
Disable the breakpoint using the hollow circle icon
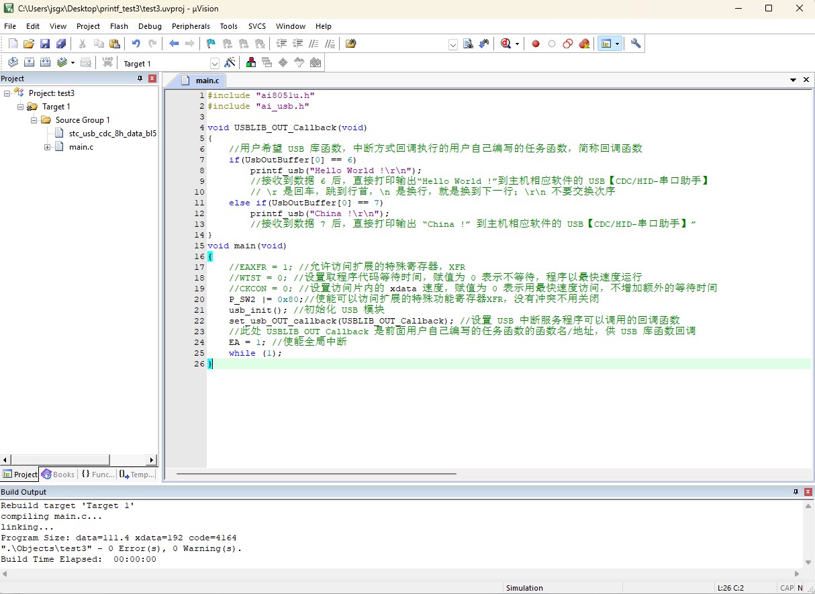coord(552,44)
